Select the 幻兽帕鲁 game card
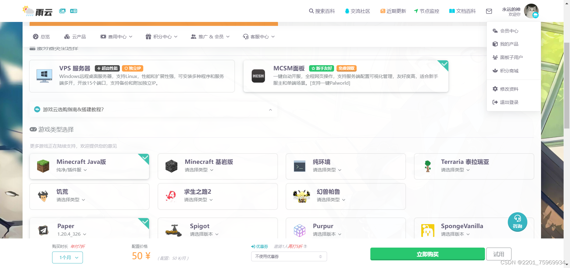Viewport: 570px width, 268px height. (x=346, y=196)
